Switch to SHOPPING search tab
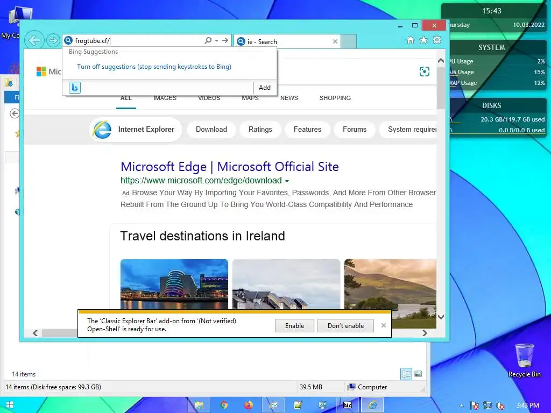The image size is (551, 413). point(335,98)
